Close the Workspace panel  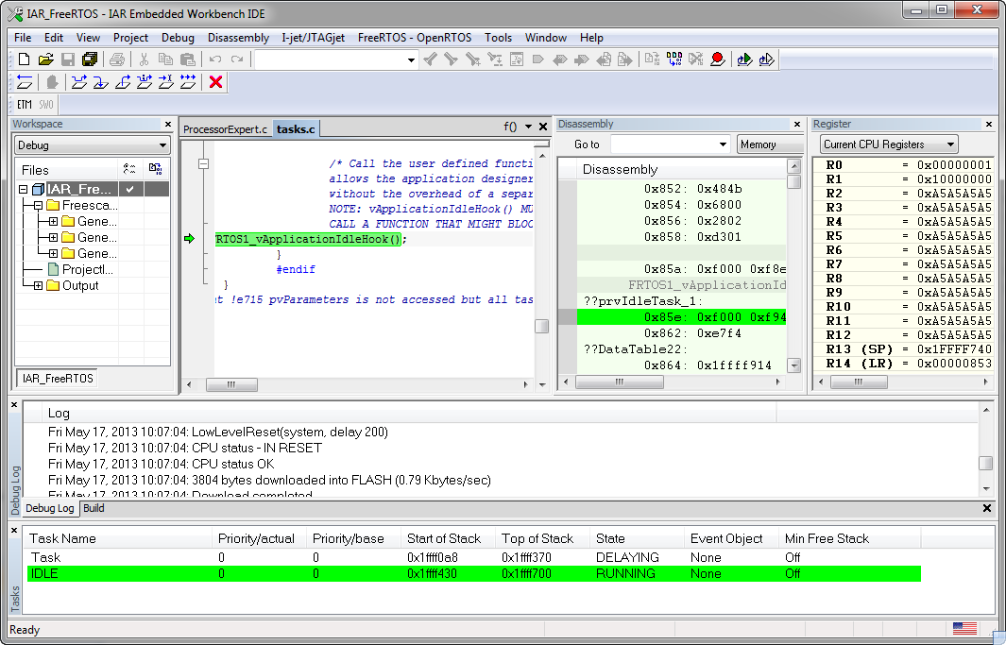coord(168,125)
